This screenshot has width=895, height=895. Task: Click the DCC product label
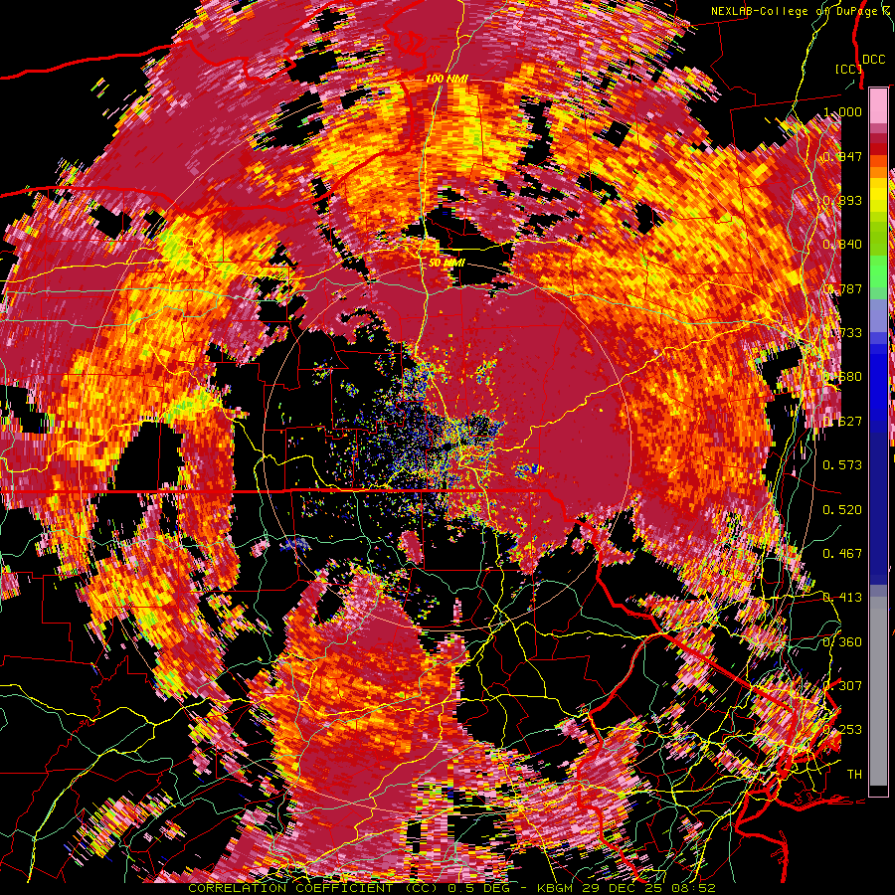[x=873, y=60]
